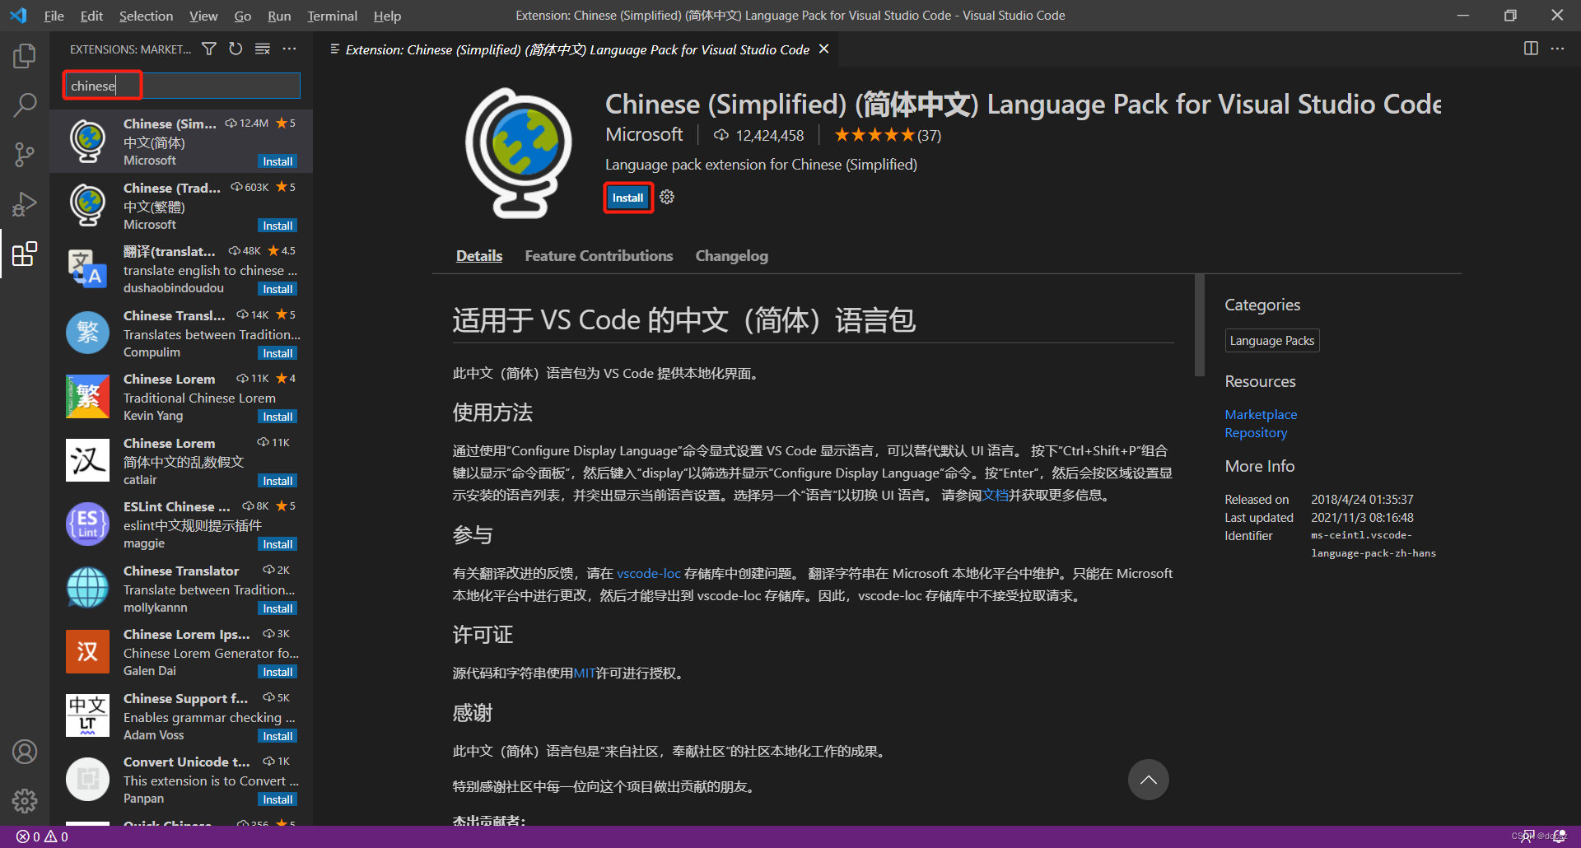The image size is (1581, 848).
Task: Open the Edit menu
Action: coord(91,16)
